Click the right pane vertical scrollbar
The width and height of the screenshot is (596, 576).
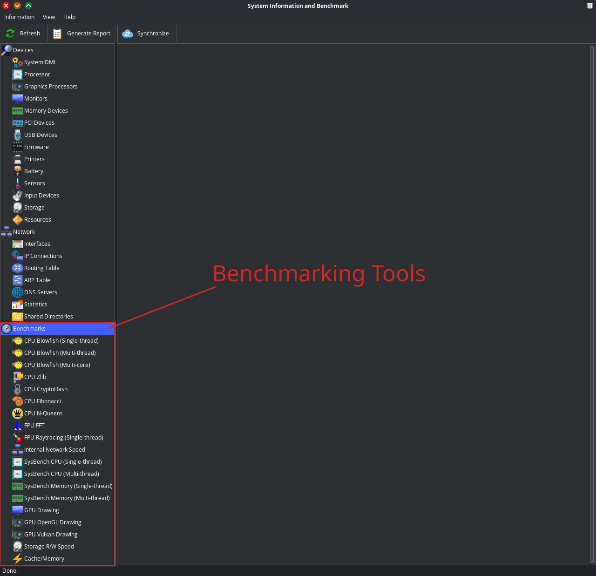(592, 304)
